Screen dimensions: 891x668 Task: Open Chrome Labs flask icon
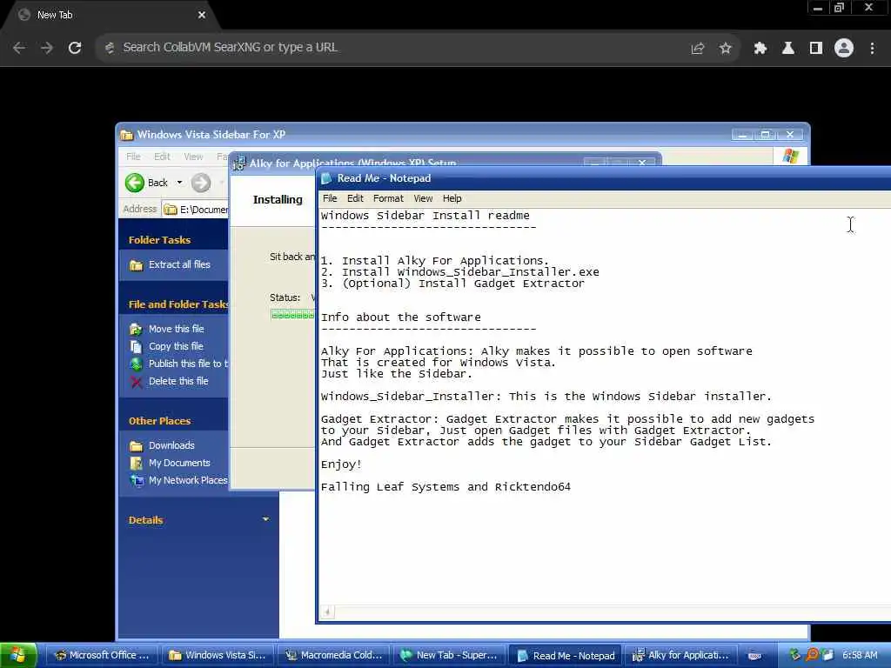(x=787, y=49)
